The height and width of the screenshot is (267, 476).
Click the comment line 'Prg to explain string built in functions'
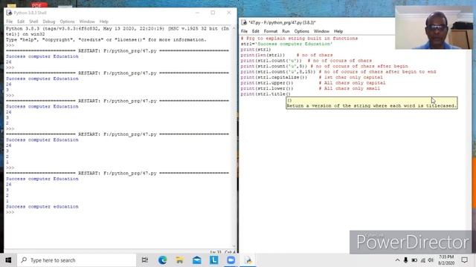pyautogui.click(x=299, y=39)
